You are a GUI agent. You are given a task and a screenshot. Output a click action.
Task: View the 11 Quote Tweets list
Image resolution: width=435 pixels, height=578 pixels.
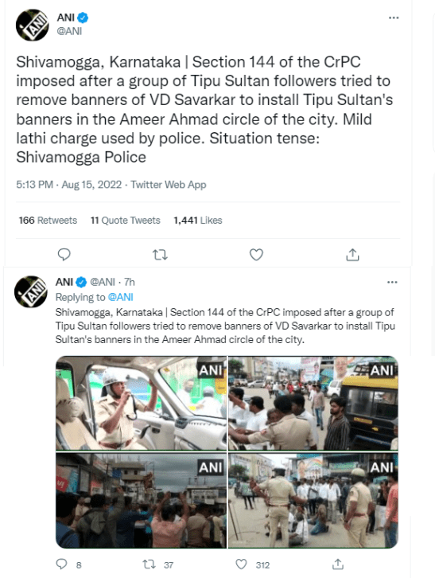click(x=125, y=221)
